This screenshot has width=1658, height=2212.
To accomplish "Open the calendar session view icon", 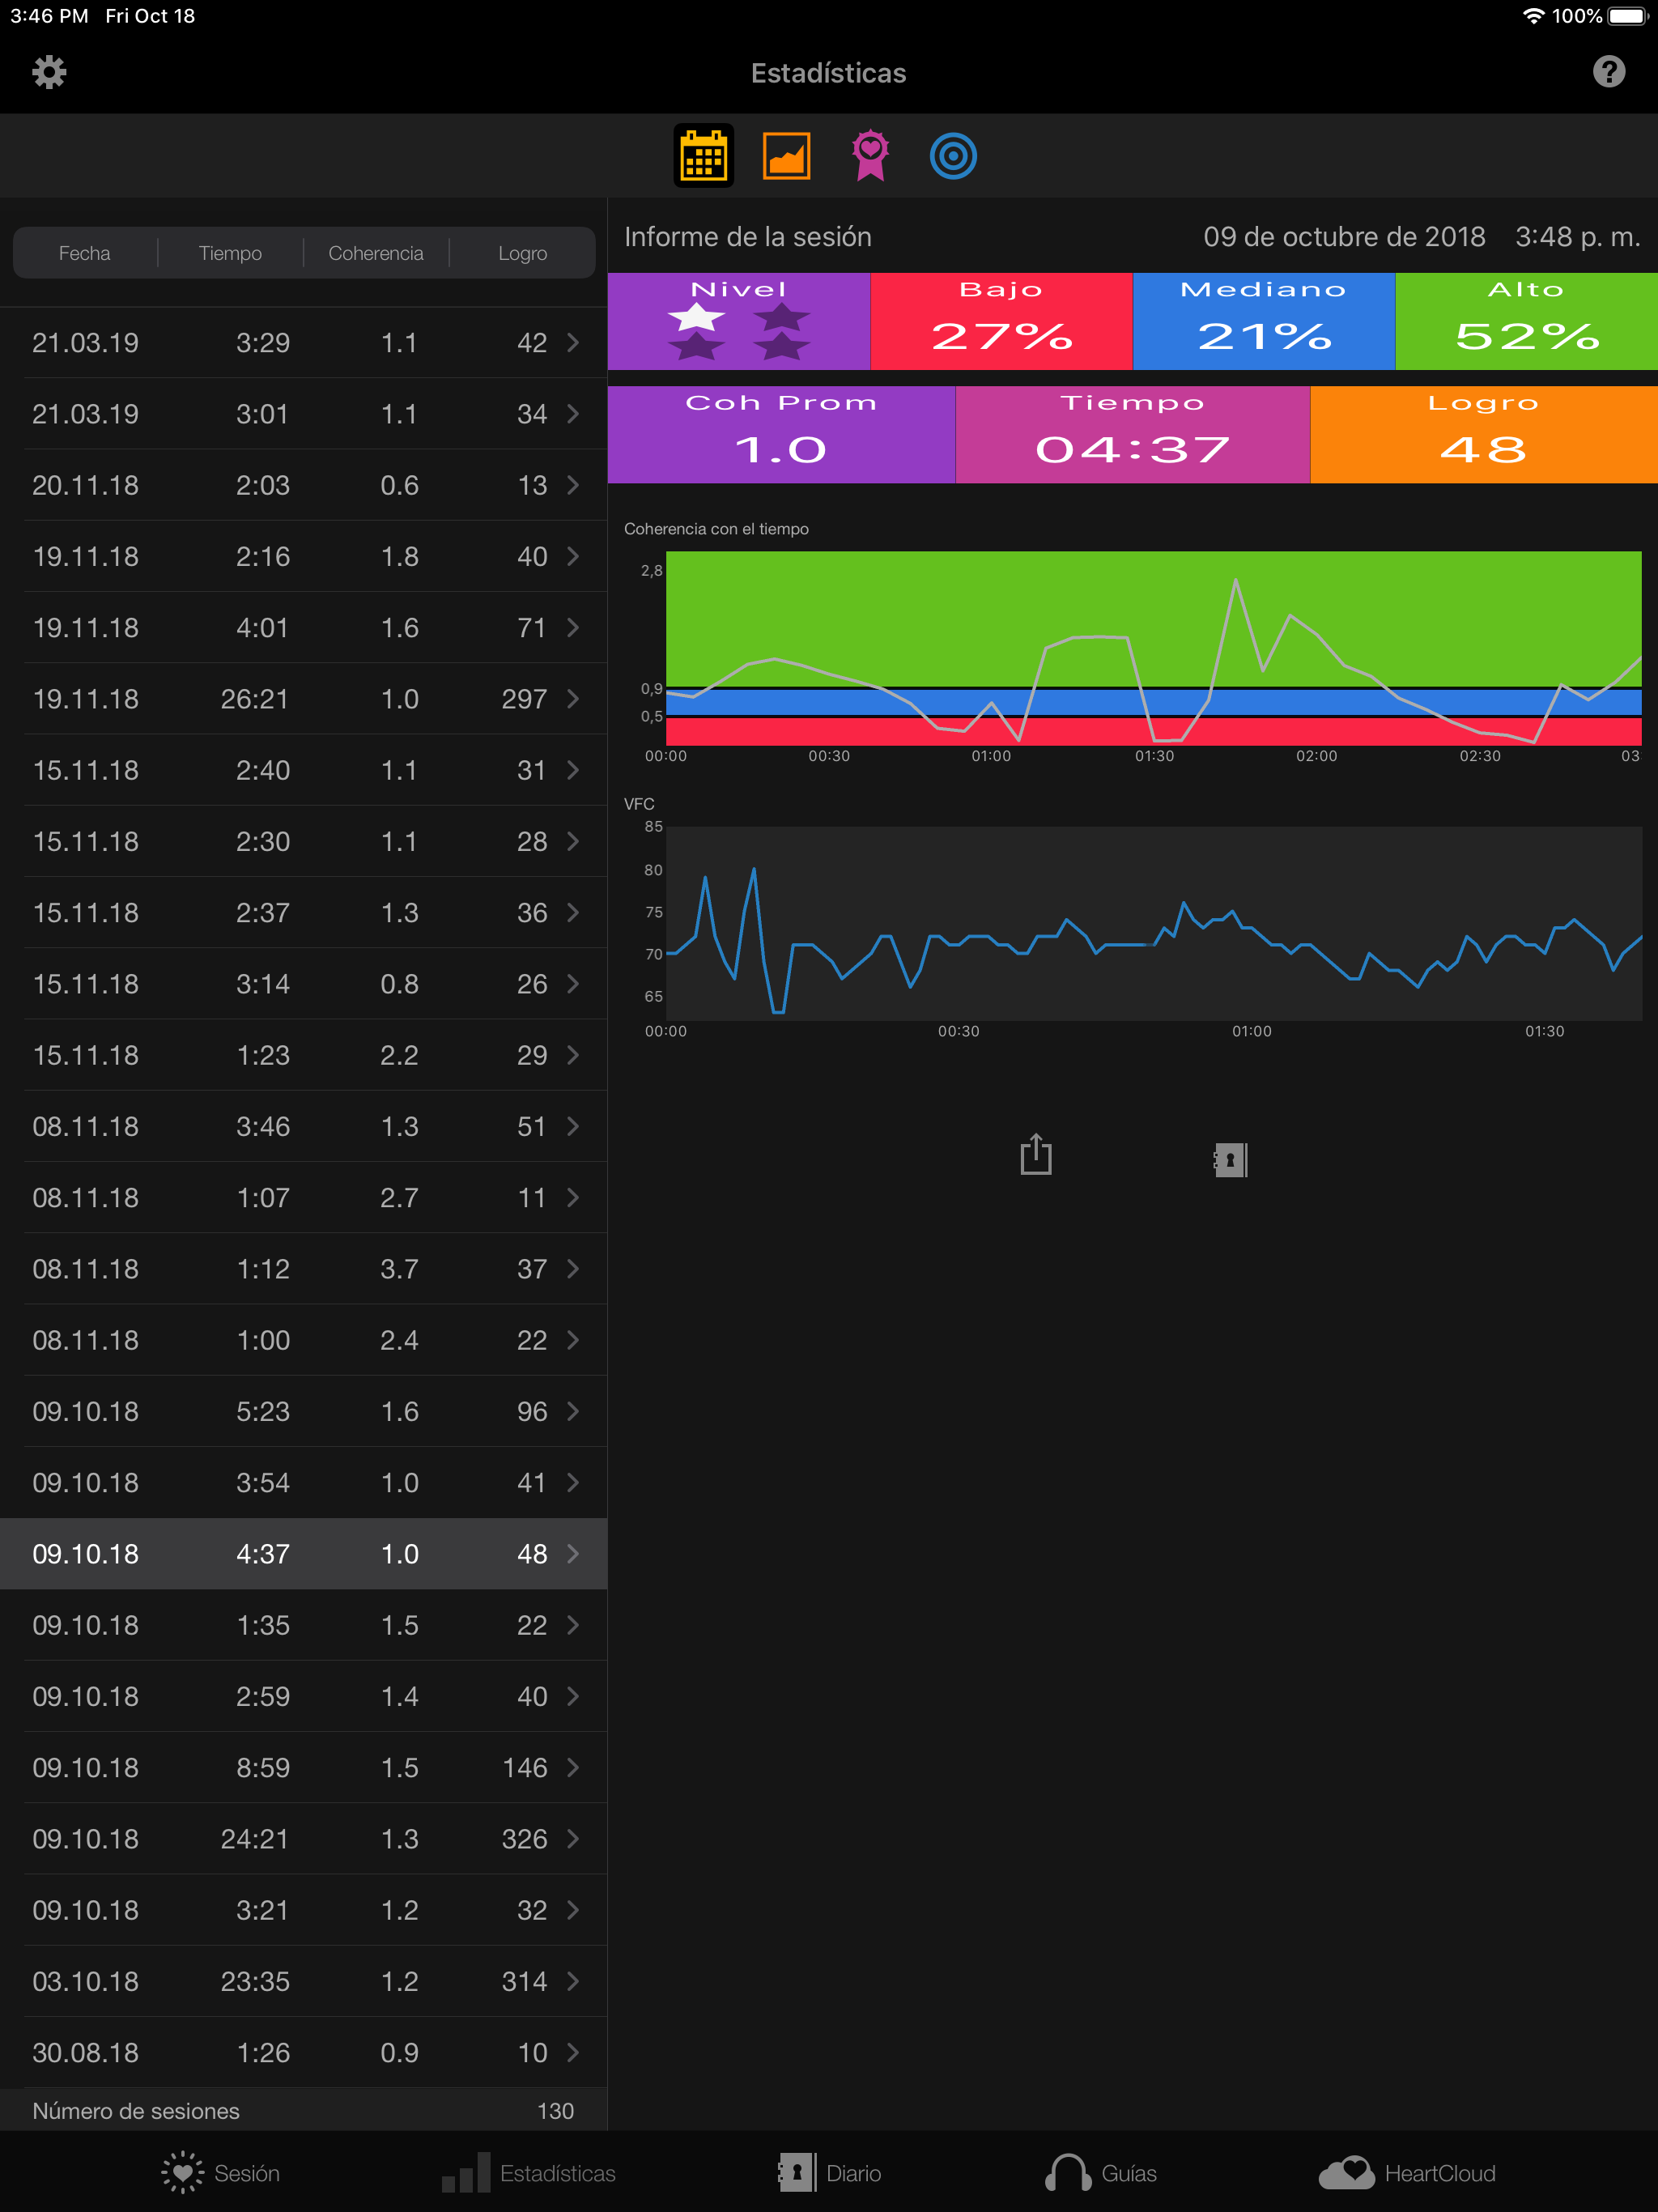I will coord(703,155).
